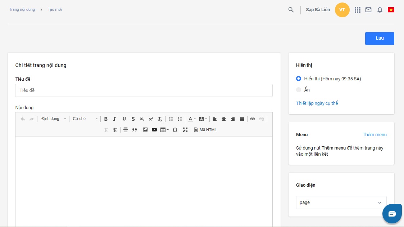Insert a YouTube video into the content

154,130
